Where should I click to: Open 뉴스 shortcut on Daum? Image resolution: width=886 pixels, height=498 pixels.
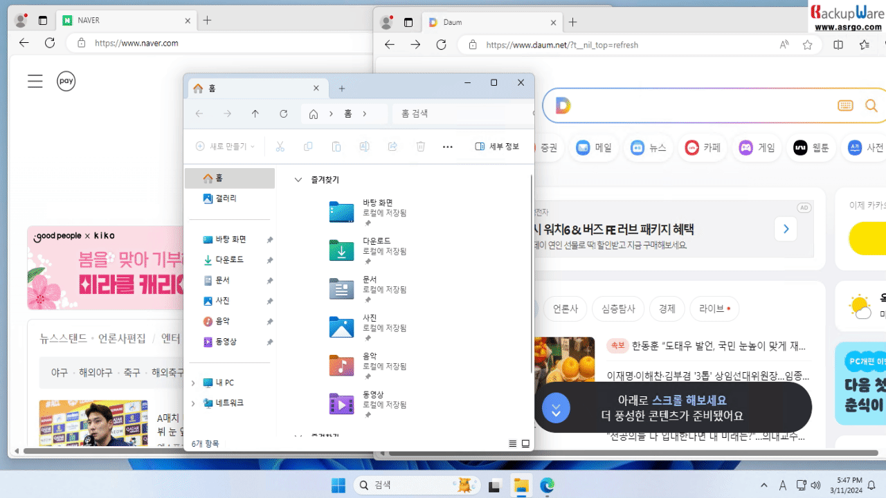pos(649,147)
